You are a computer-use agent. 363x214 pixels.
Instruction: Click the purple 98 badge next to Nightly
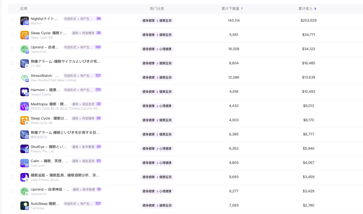pyautogui.click(x=98, y=19)
